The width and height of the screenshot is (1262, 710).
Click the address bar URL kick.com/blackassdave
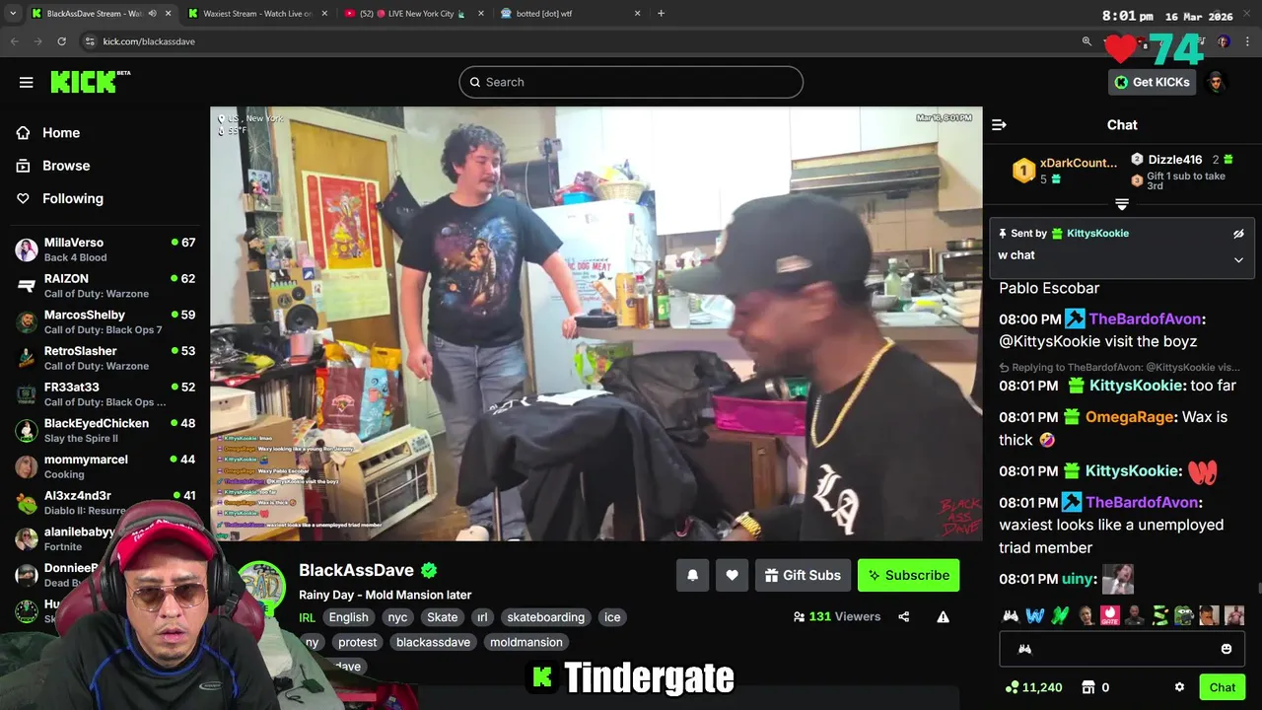pyautogui.click(x=149, y=41)
